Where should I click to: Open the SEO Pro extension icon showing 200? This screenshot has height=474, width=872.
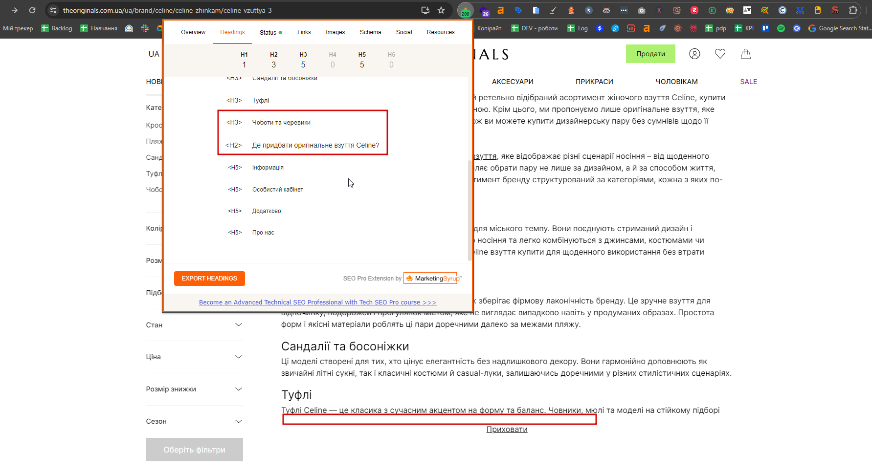click(x=466, y=10)
